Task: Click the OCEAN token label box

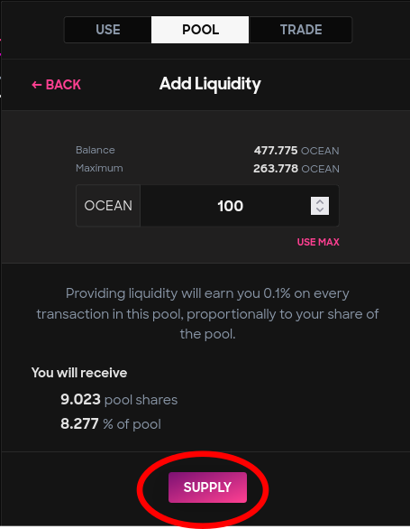Action: [x=108, y=206]
